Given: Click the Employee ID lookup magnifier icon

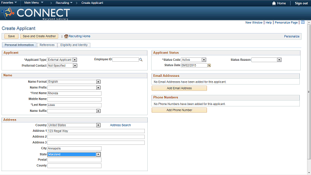Looking at the screenshot, I should (x=140, y=59).
